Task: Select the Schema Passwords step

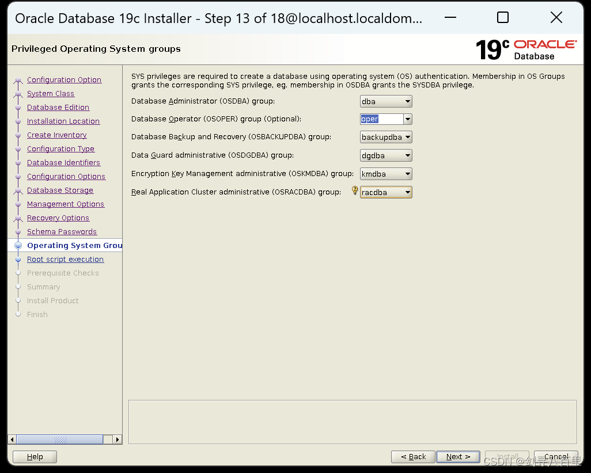Action: 62,231
